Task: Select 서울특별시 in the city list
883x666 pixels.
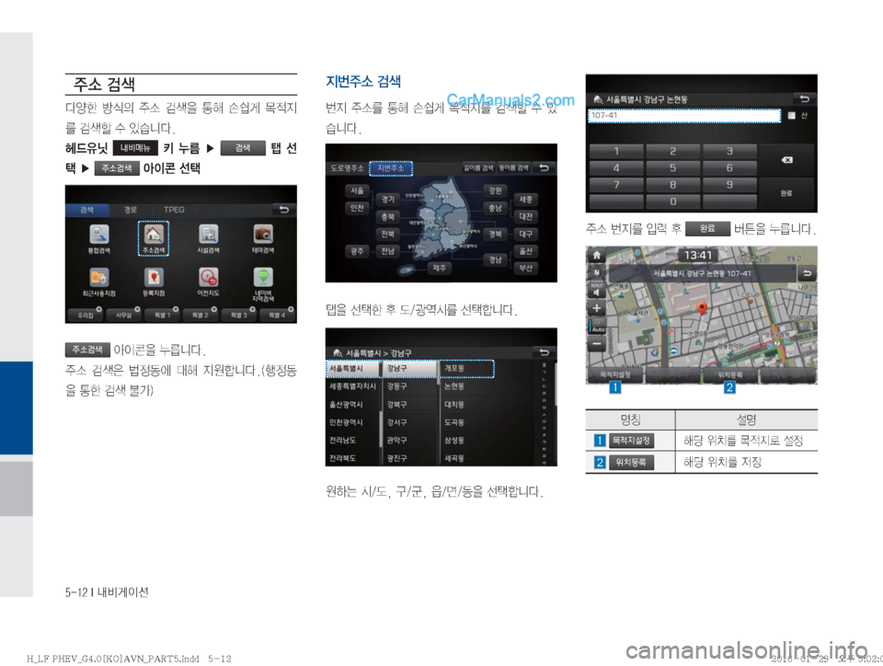Action: coord(353,368)
